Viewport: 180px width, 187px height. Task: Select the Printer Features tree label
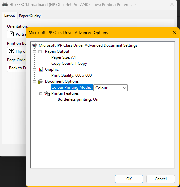click(x=65, y=93)
